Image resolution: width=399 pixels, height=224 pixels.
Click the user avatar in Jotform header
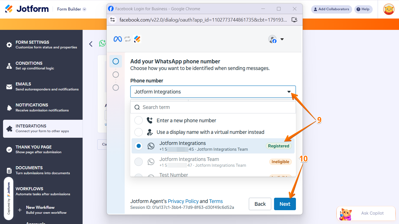[389, 9]
